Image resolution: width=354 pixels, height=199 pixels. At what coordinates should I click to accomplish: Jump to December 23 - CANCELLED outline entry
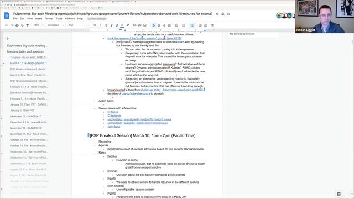point(26,116)
